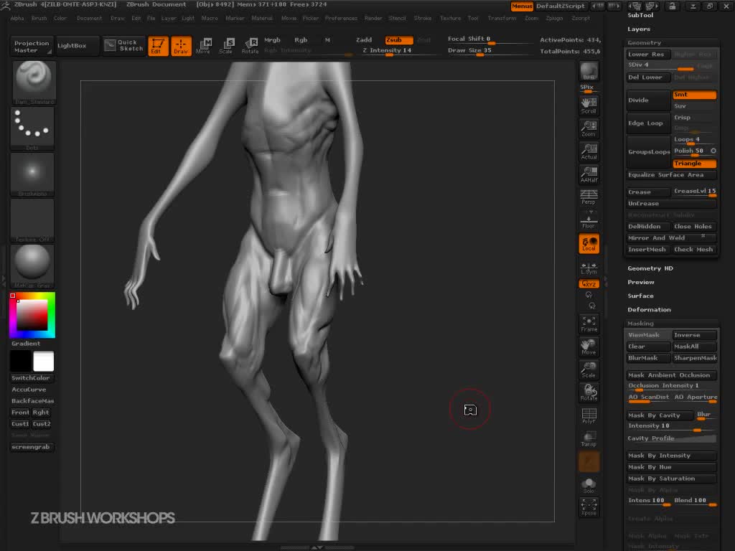Screen dimensions: 735x551
Task: Open the Brush menu
Action: 39,18
